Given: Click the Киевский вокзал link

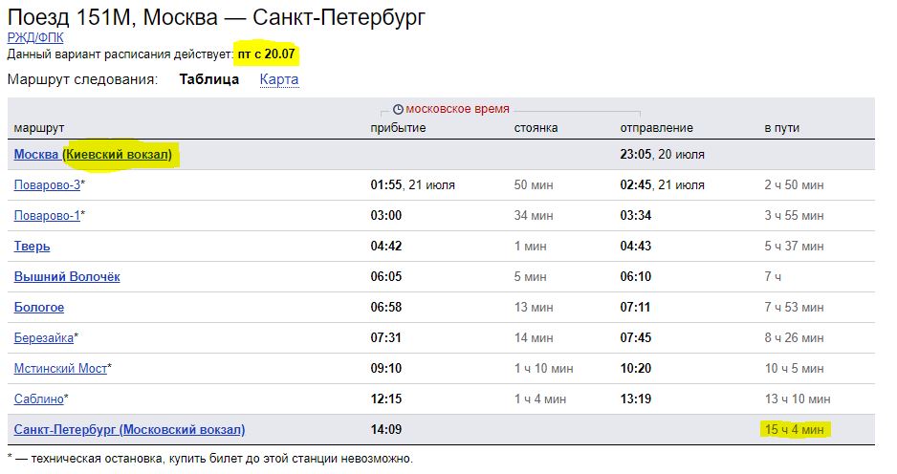Looking at the screenshot, I should point(119,155).
